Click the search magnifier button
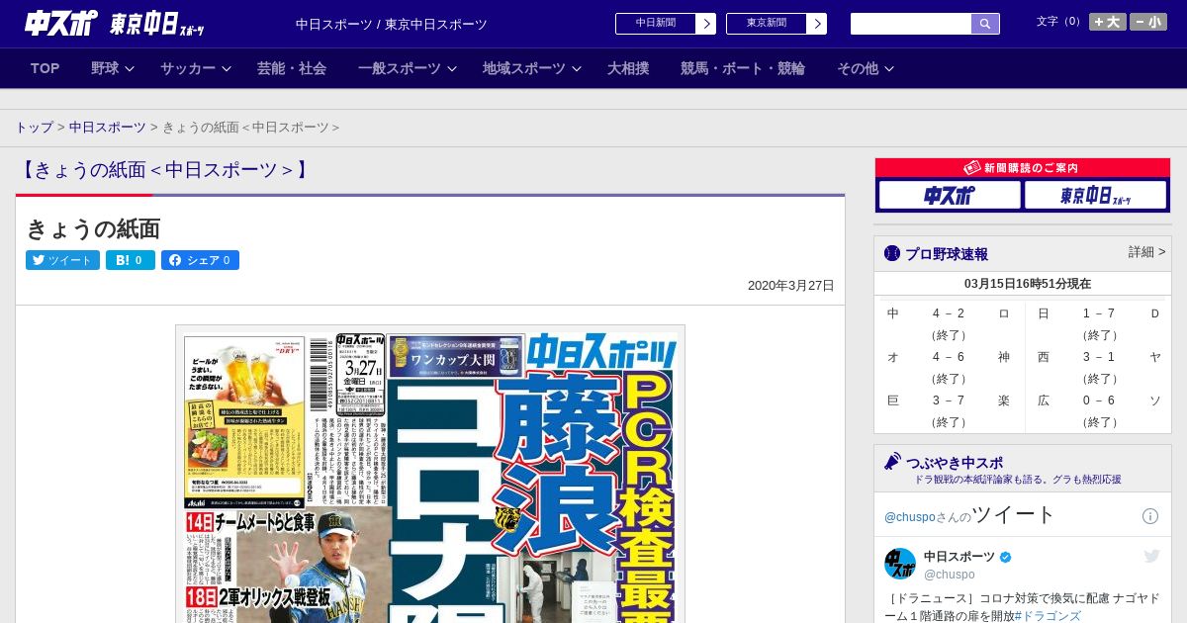Screen dimensions: 1187x623 [x=985, y=24]
